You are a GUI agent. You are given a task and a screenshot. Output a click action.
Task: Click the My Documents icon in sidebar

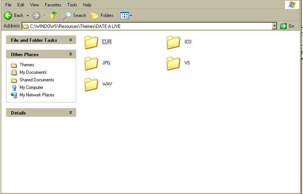14,72
